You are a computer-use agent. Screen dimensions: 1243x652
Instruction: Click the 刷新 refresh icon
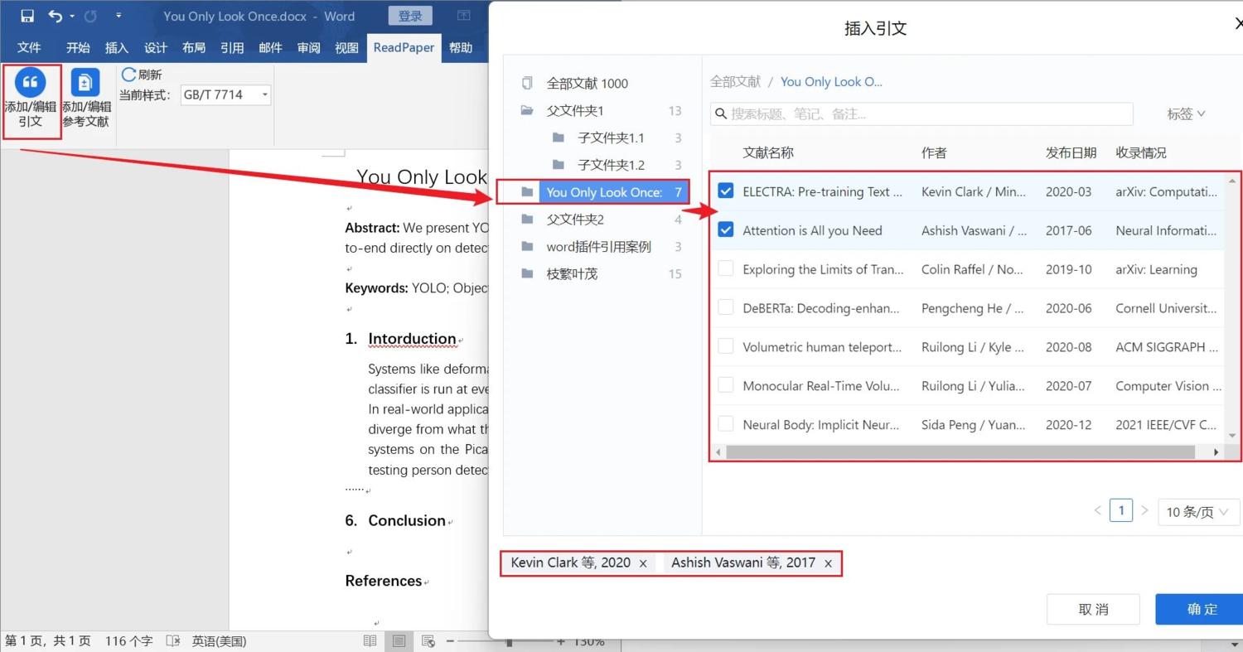coord(128,75)
